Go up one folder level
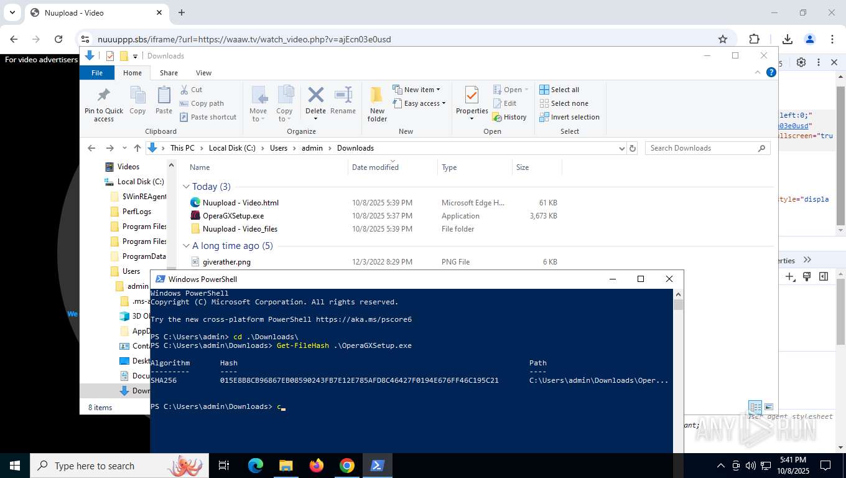The height and width of the screenshot is (478, 846). coord(137,148)
